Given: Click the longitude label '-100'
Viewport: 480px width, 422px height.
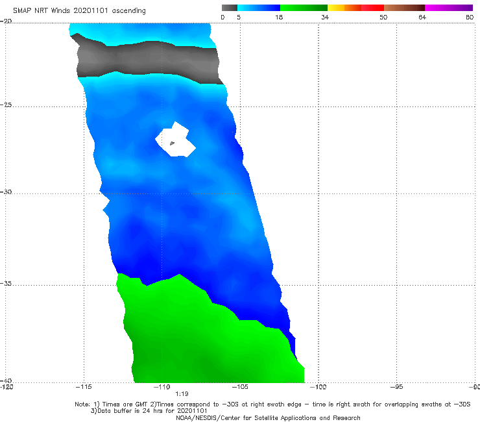Looking at the screenshot, I should [x=318, y=387].
